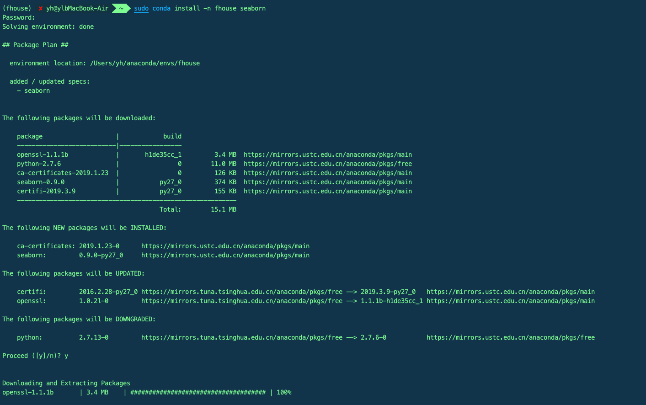Click the red error cross indicator
Screen dimensions: 646x405
pyautogui.click(x=40, y=8)
